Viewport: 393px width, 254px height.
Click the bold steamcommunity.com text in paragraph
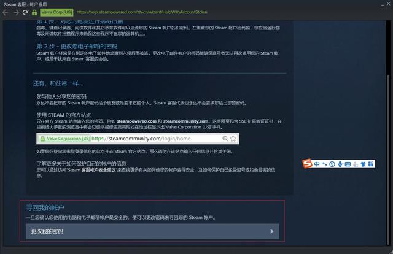185,121
